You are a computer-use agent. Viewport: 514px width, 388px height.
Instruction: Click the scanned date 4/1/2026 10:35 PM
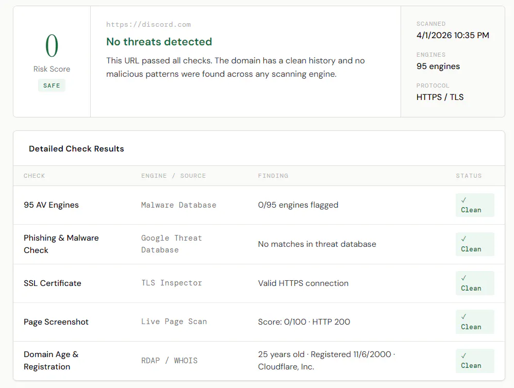(x=453, y=36)
